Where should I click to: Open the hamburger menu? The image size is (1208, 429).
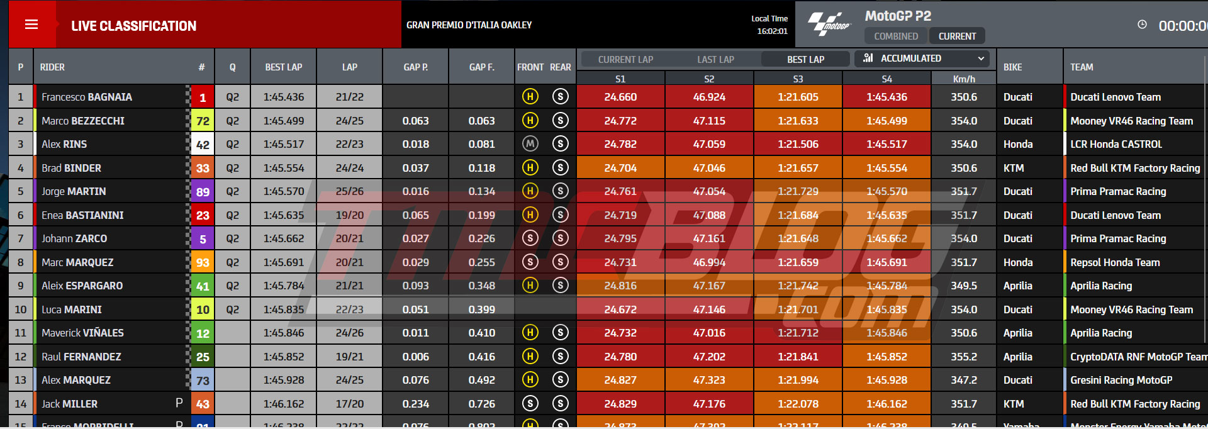pos(31,25)
